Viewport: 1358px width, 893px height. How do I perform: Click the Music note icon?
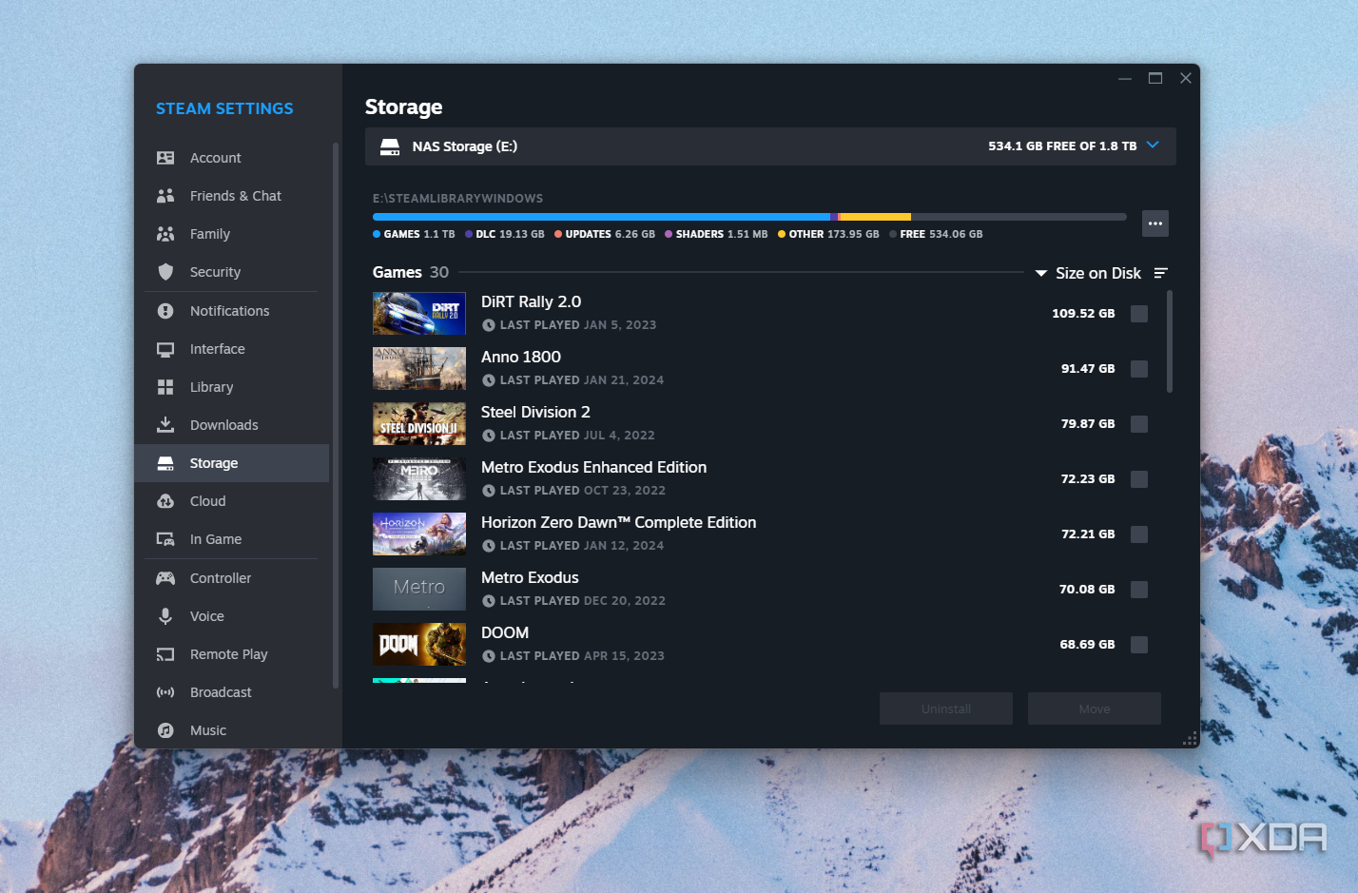165,730
